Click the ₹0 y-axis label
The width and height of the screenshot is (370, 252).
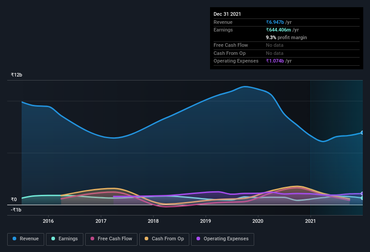click(x=14, y=199)
